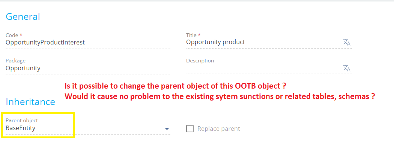The image size is (394, 154).
Task: Enable the Replace parent checkbox
Action: coord(190,129)
